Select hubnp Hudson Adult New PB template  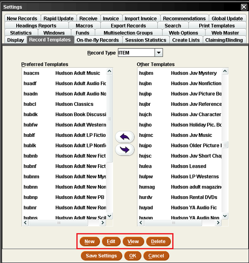click(x=64, y=197)
